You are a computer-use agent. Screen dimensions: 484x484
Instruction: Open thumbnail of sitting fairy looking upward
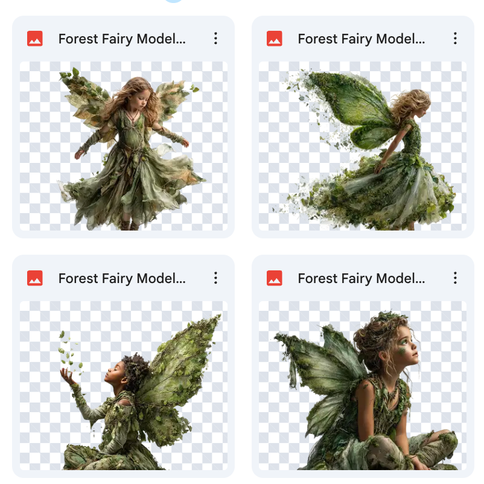coord(363,385)
